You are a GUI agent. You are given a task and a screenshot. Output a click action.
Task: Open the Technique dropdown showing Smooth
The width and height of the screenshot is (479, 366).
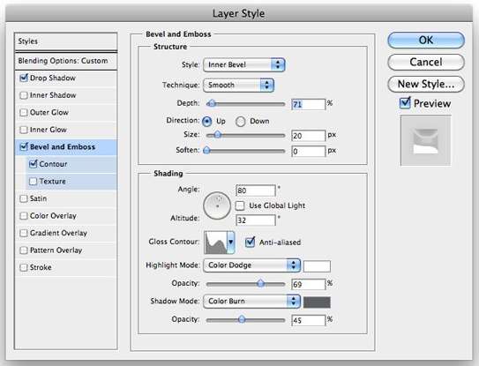238,86
